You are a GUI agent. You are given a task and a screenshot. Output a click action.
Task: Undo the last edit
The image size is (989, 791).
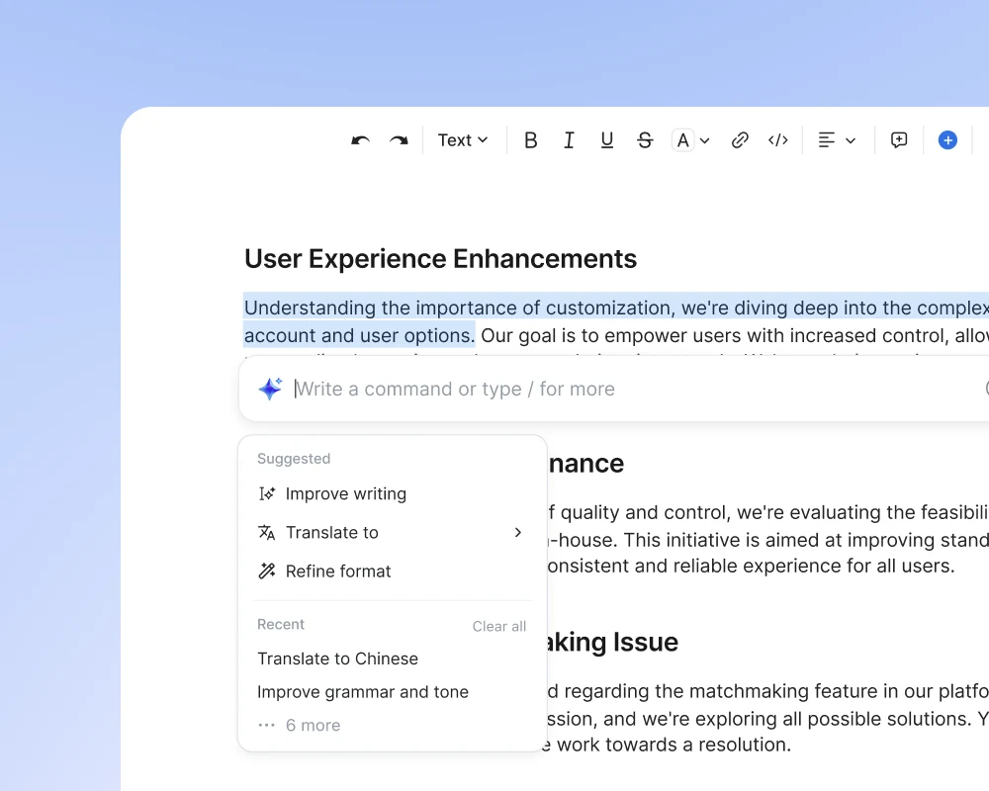pyautogui.click(x=360, y=140)
